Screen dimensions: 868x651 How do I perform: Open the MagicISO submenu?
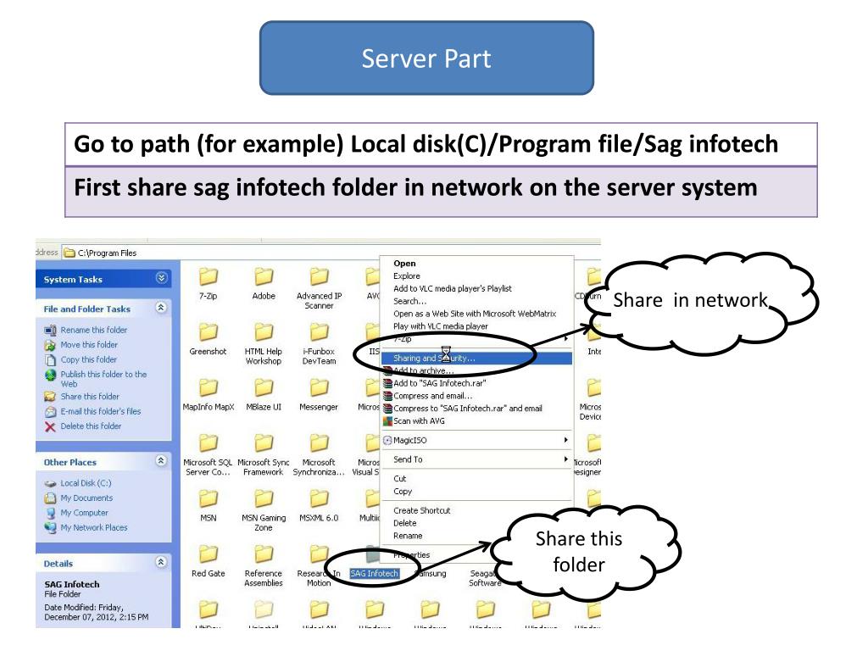tap(476, 440)
